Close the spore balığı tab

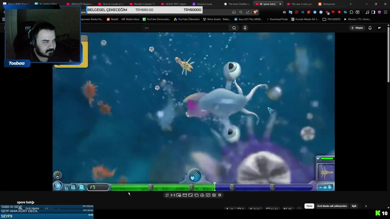click(280, 4)
